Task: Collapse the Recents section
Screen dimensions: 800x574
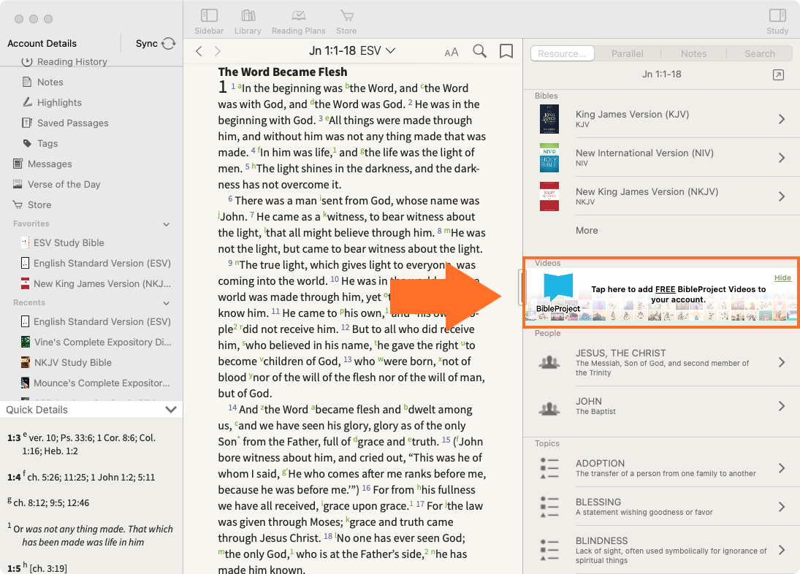Action: (x=167, y=303)
